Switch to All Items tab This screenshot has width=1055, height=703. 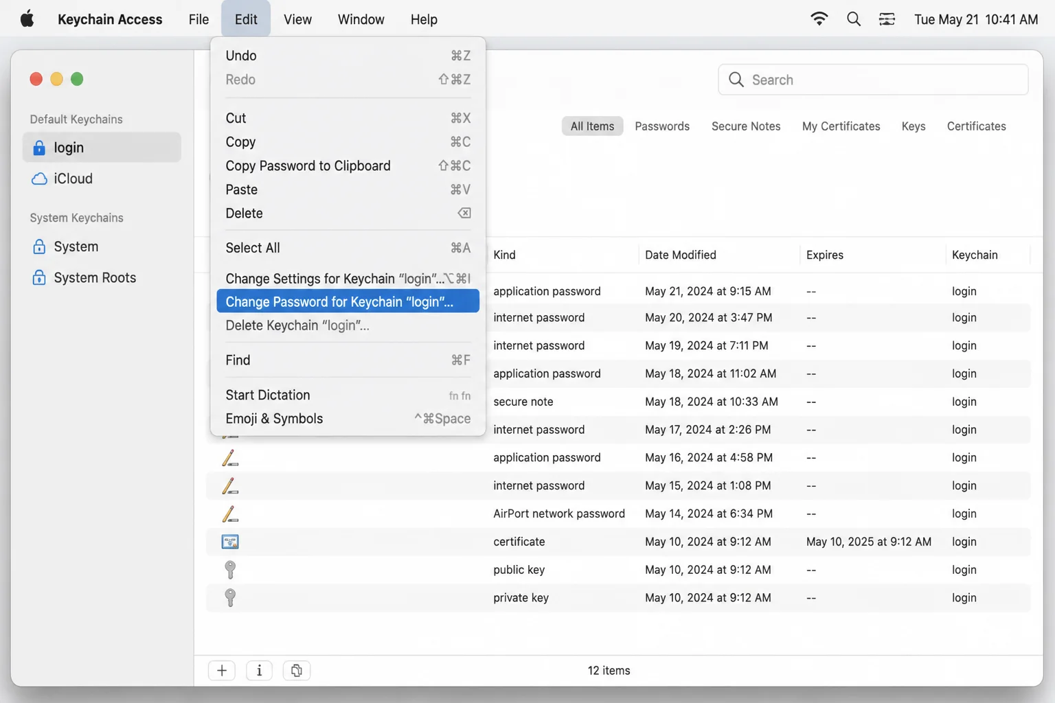pyautogui.click(x=592, y=126)
